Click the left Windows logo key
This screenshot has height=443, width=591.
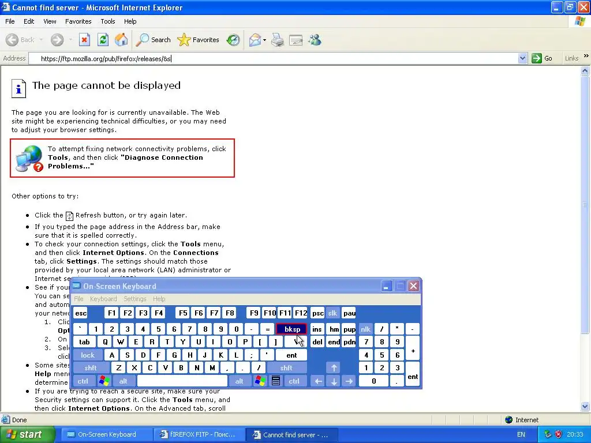pyautogui.click(x=104, y=381)
